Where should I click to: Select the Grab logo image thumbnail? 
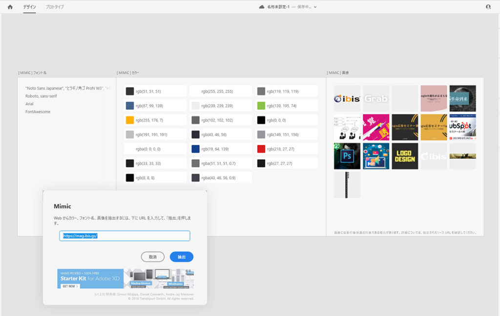click(376, 99)
